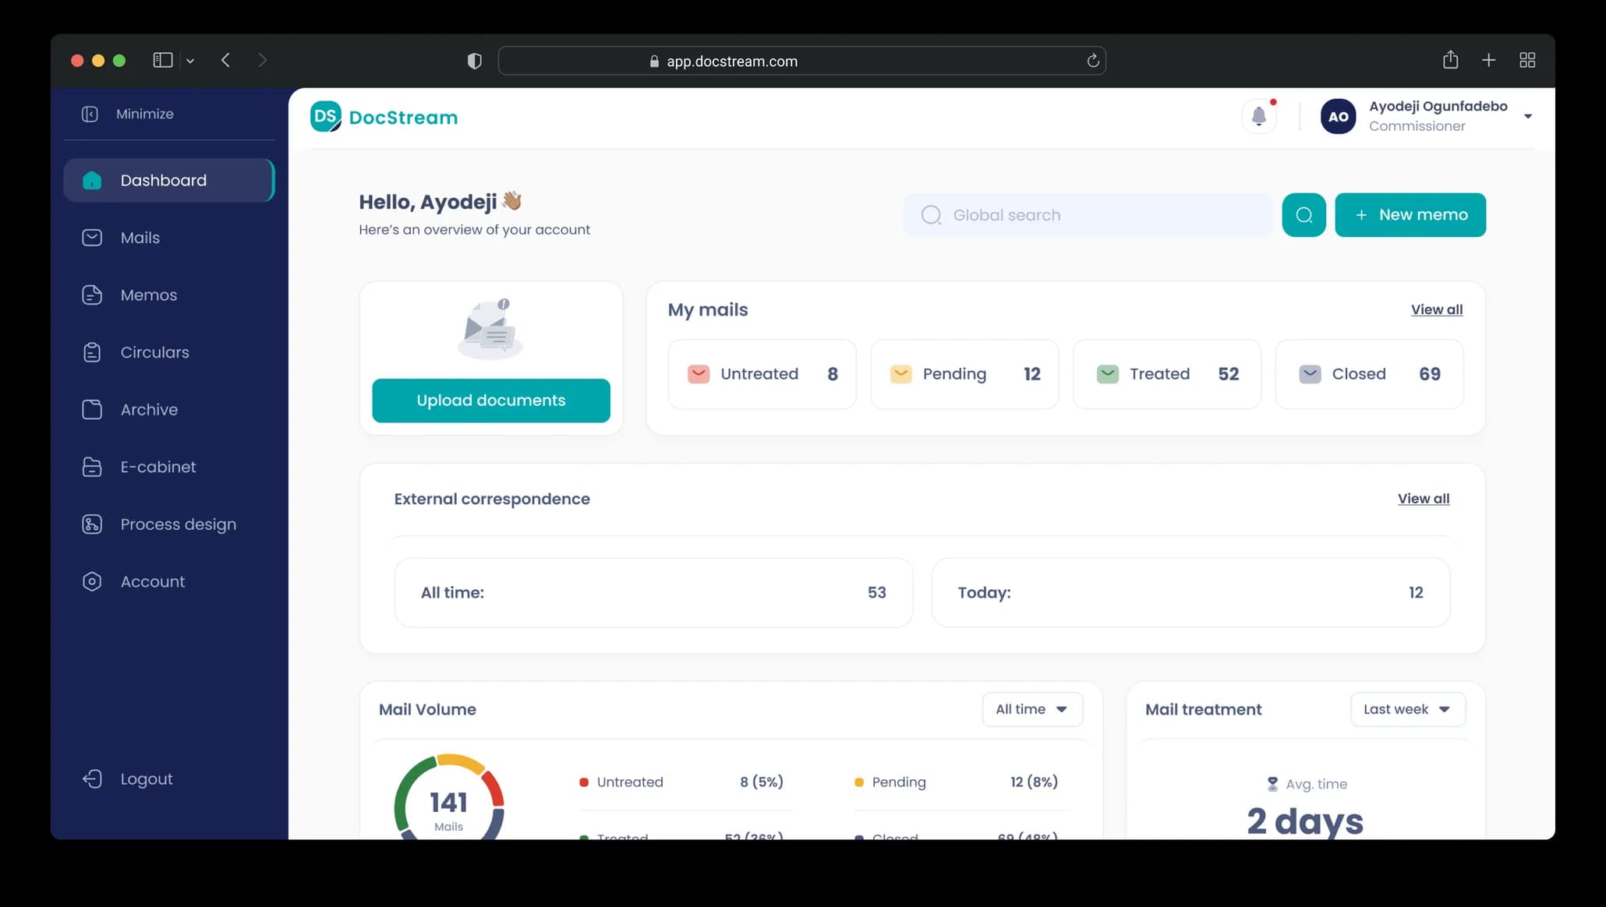This screenshot has height=907, width=1606.
Task: Open Process design in sidebar
Action: 169,524
